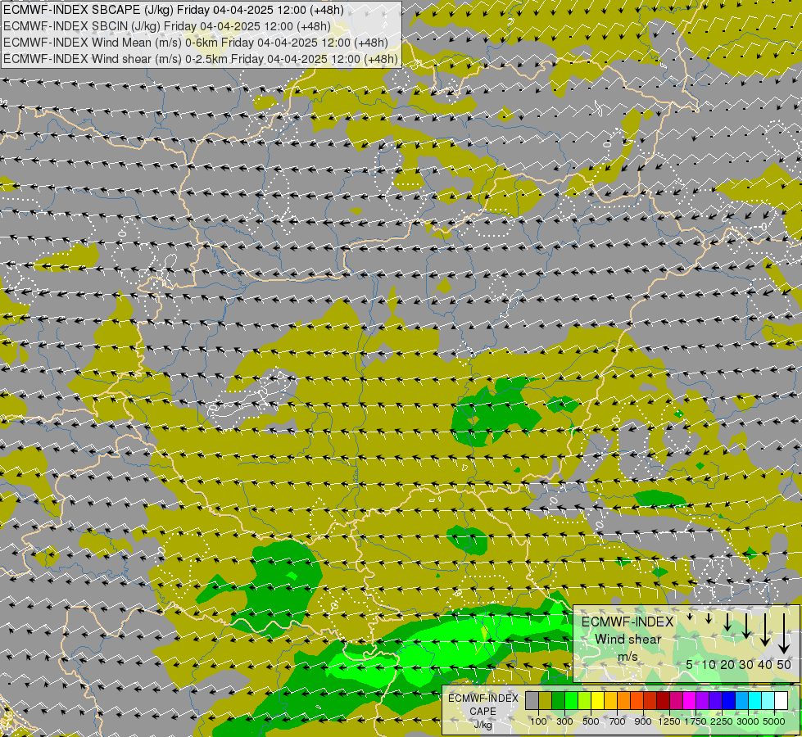Image resolution: width=802 pixels, height=737 pixels.
Task: Click the magenta swatch in the CAPE legend
Action: click(690, 701)
